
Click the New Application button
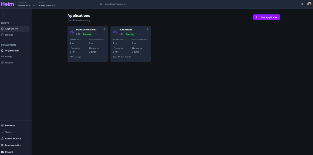(267, 17)
